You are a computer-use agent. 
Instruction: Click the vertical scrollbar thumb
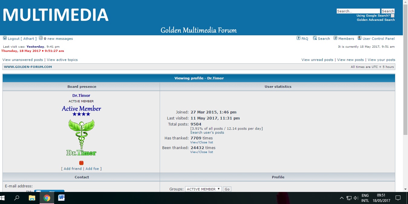tap(405, 70)
